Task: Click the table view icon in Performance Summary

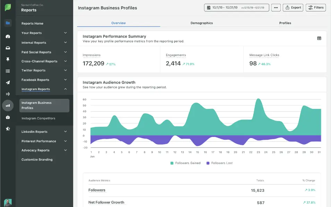Action: [x=319, y=38]
